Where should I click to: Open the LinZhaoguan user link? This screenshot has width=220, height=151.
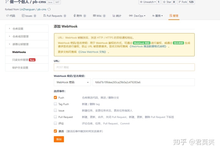pyautogui.click(x=27, y=9)
